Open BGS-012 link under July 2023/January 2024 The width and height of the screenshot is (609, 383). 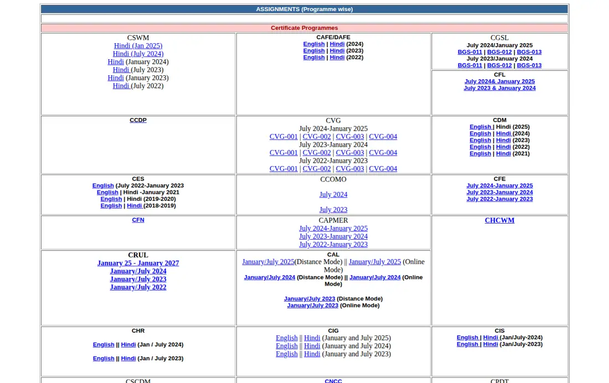pyautogui.click(x=499, y=65)
